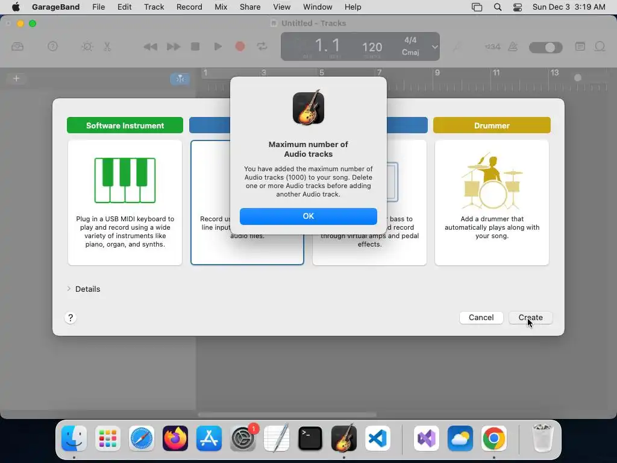
Task: Open Safari from the Dock
Action: pos(141,438)
